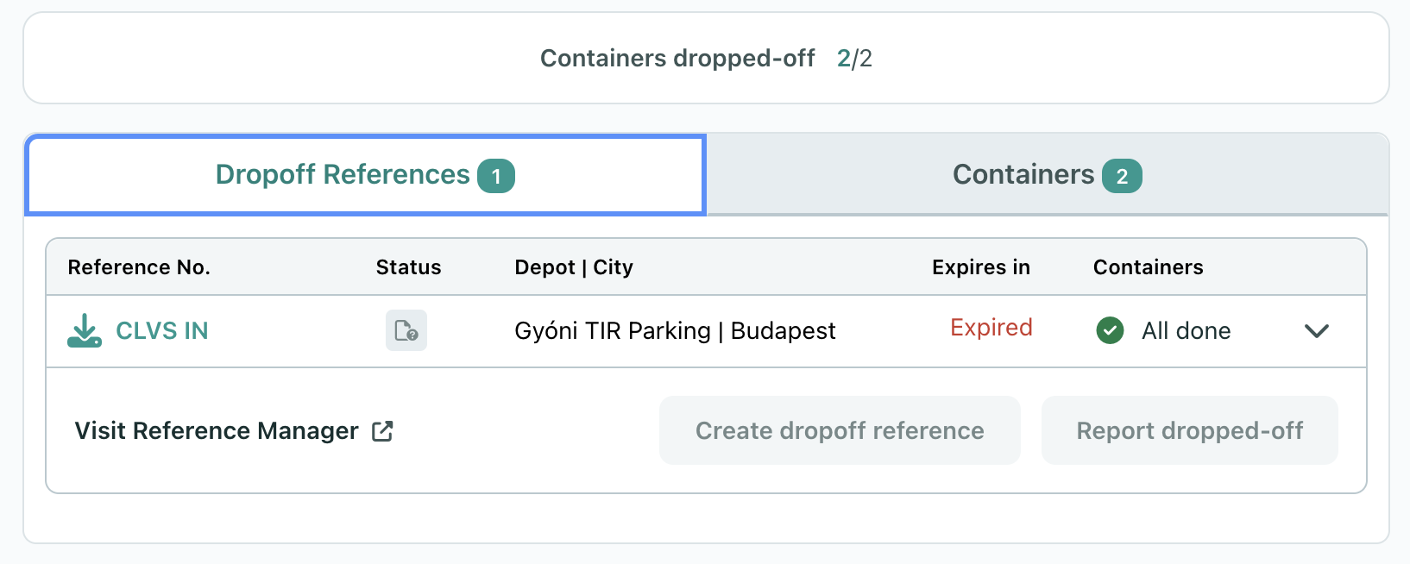Click the Status column header
Viewport: 1410px width, 564px height.
point(408,267)
